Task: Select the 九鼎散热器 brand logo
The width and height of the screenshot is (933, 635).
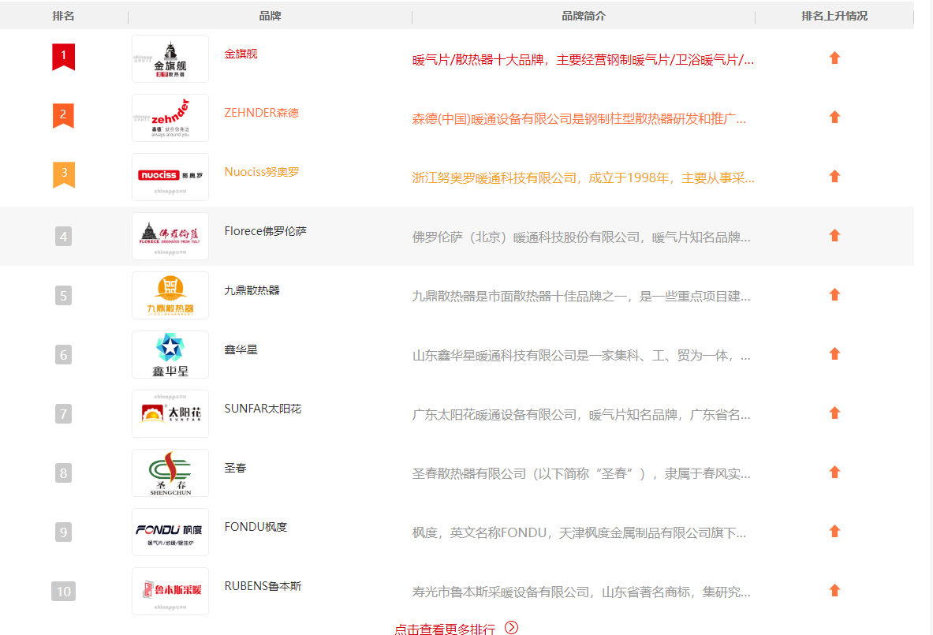Action: click(x=170, y=296)
